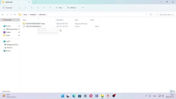This screenshot has width=176, height=99.
Task: Open the Nouveau menu button
Action: [x=8, y=8]
